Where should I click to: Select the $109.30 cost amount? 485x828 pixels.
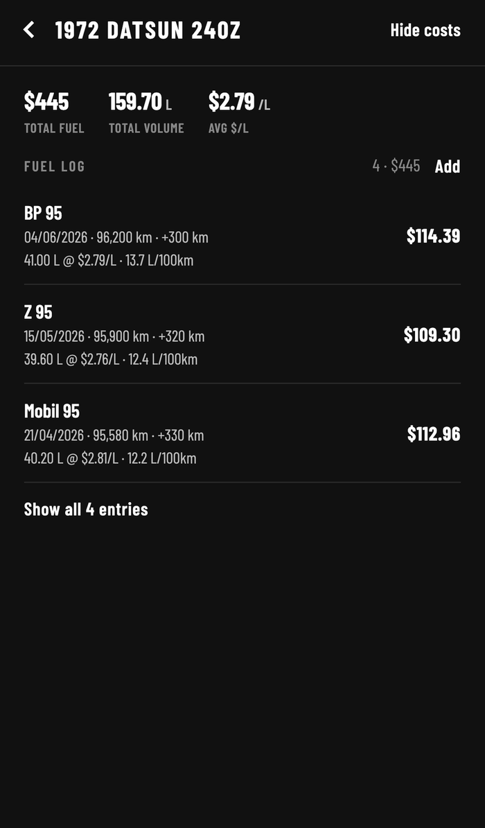coord(432,335)
